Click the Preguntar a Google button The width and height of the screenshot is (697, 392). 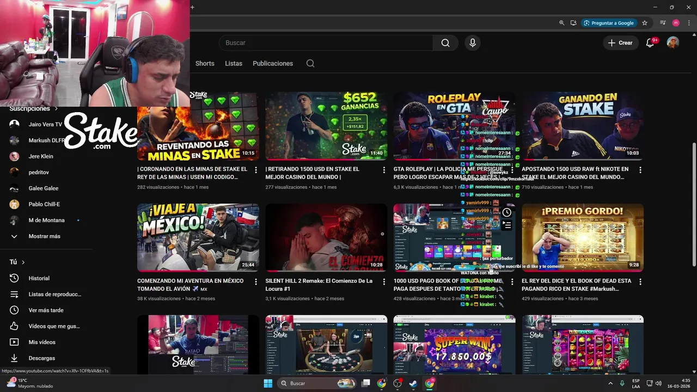click(609, 23)
